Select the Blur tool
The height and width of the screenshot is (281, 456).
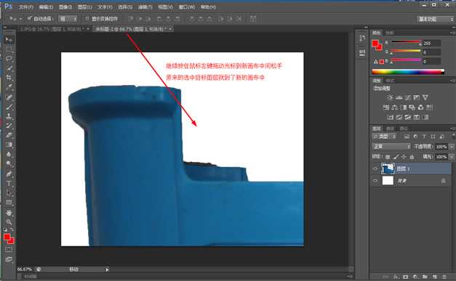pyautogui.click(x=9, y=155)
